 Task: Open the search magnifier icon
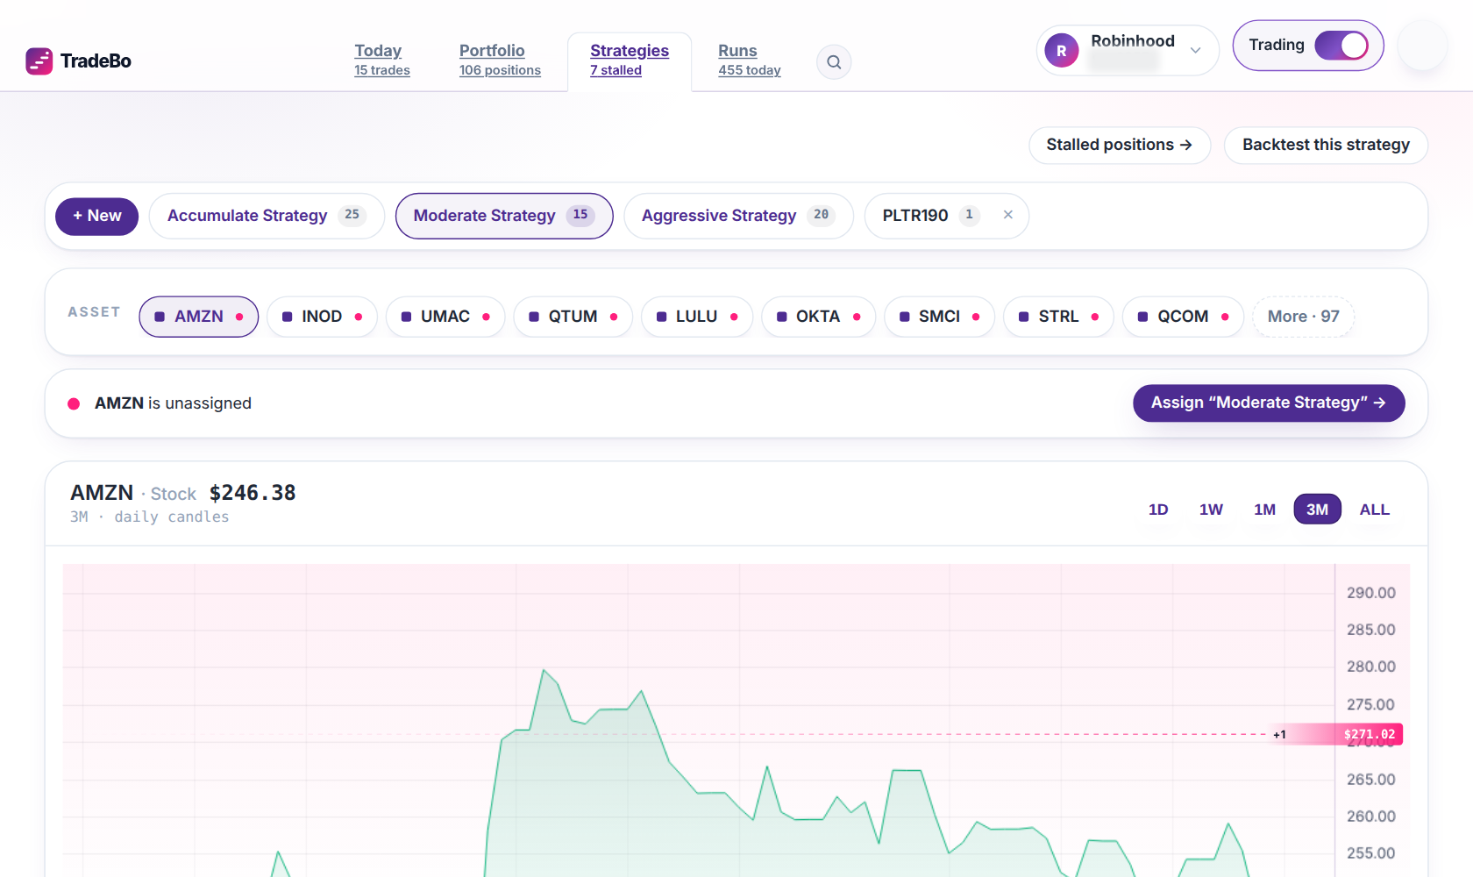[834, 62]
